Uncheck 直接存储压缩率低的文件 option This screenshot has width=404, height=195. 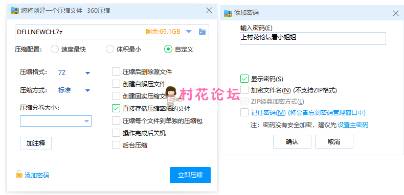tap(116, 108)
